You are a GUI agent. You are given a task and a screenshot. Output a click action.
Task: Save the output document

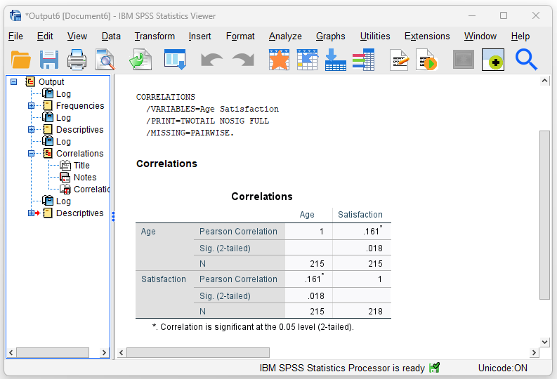49,59
